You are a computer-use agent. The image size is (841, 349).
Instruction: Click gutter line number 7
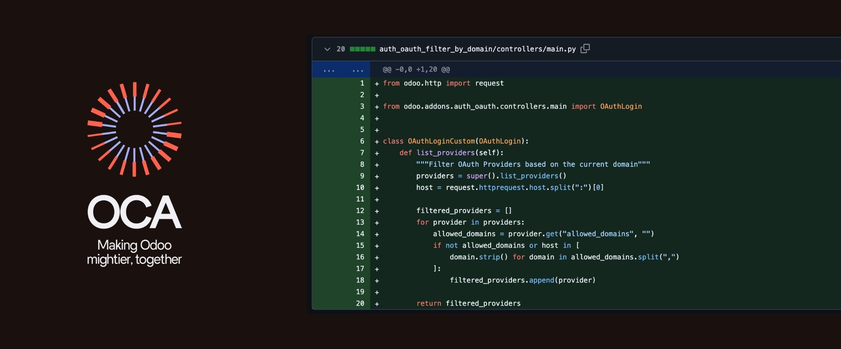coord(362,153)
